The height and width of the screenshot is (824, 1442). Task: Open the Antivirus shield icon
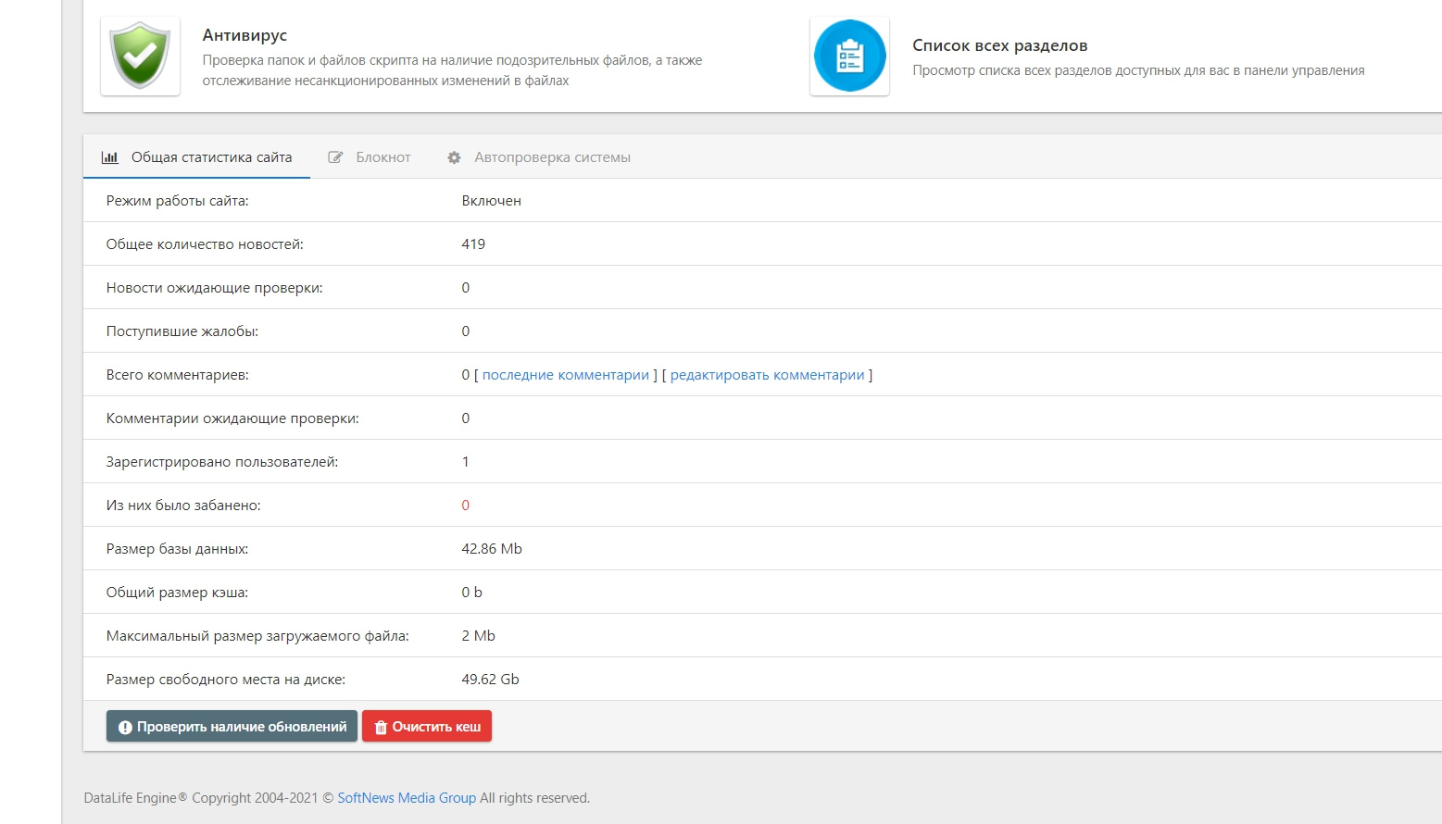pyautogui.click(x=140, y=56)
